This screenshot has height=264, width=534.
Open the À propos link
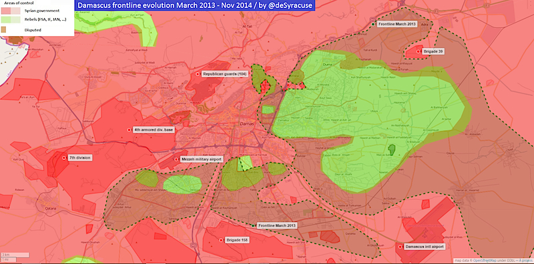[525, 261]
